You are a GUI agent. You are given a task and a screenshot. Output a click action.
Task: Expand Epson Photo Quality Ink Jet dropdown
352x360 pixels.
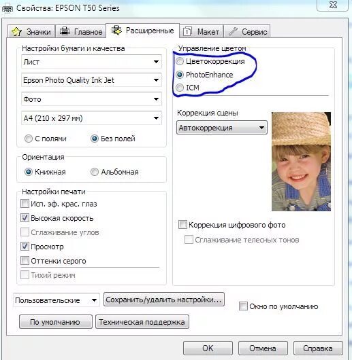[x=91, y=80]
